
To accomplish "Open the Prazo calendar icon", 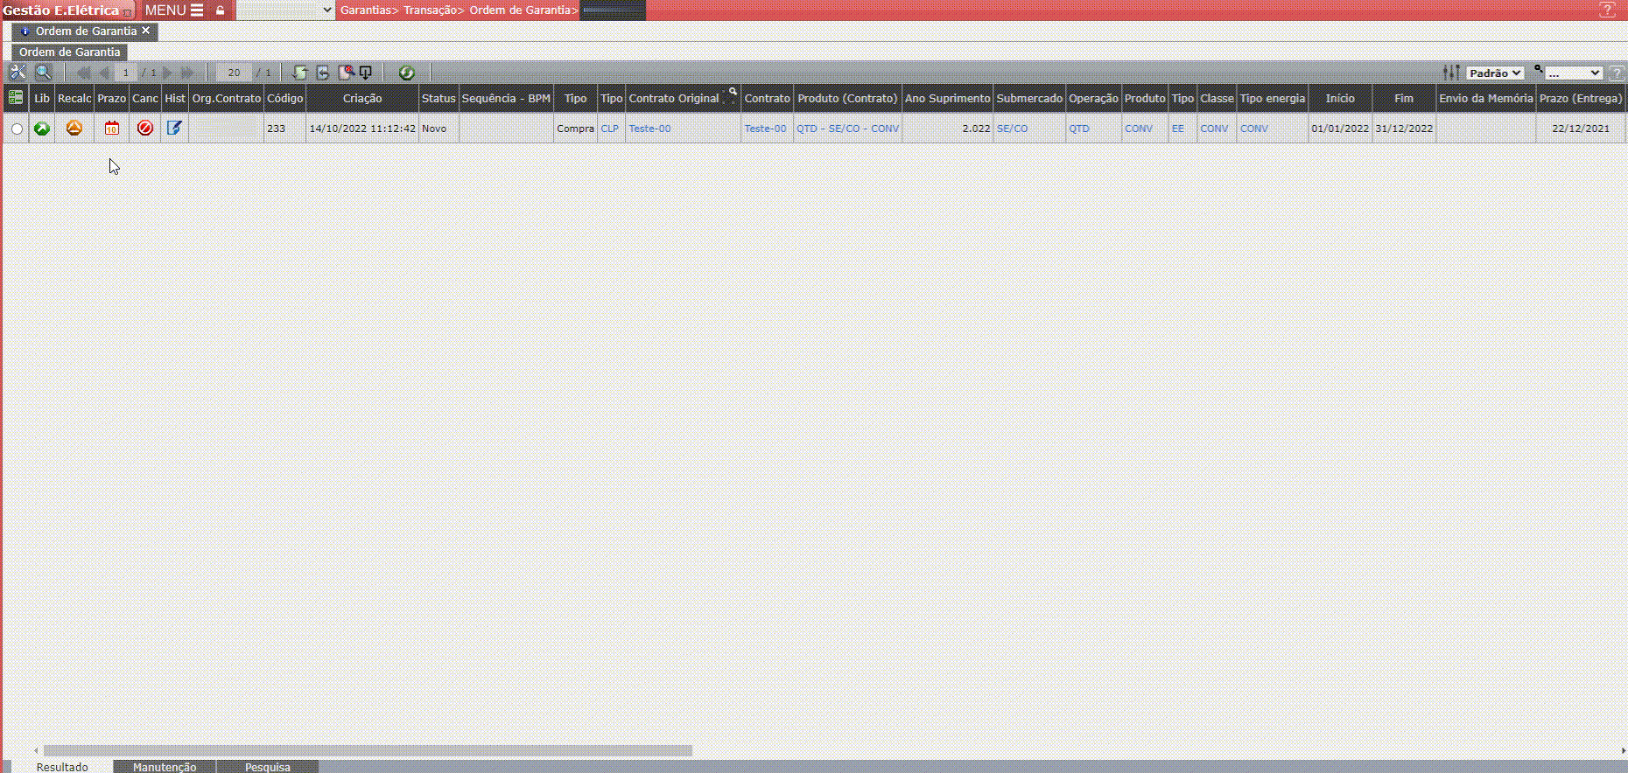I will pos(111,129).
